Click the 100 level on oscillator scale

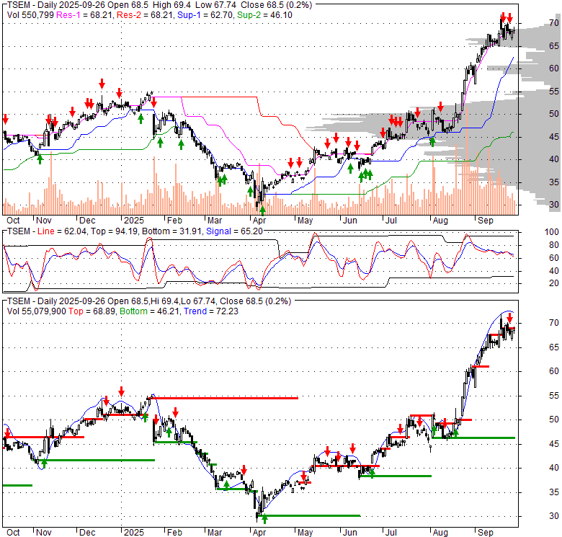pyautogui.click(x=552, y=232)
